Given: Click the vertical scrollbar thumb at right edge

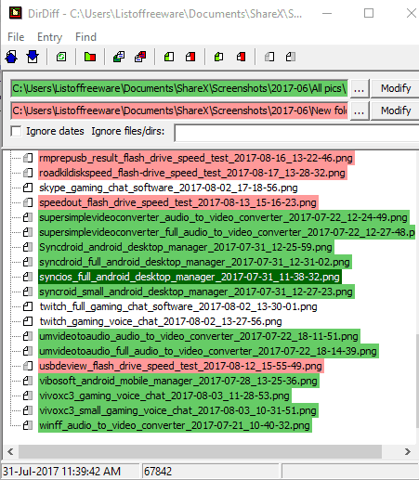Looking at the screenshot, I should click(417, 382).
